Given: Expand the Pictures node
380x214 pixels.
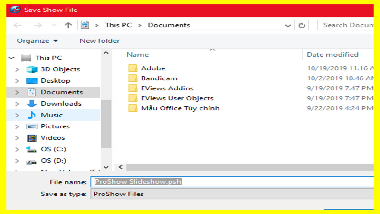Looking at the screenshot, I should tap(17, 126).
